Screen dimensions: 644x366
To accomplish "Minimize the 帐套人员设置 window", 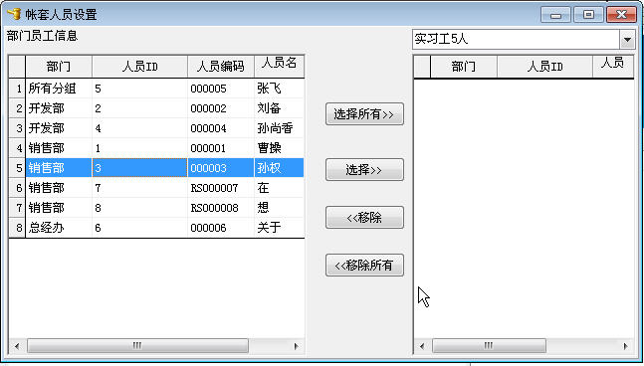I will [555, 15].
